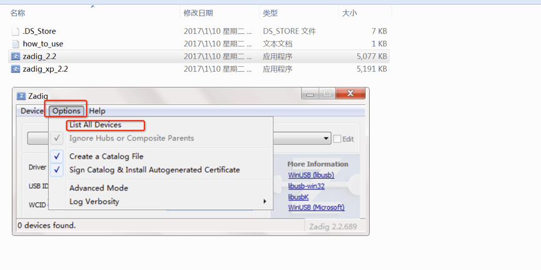The image size is (541, 270).
Task: Click the 5,191 KB size cell
Action: [372, 69]
